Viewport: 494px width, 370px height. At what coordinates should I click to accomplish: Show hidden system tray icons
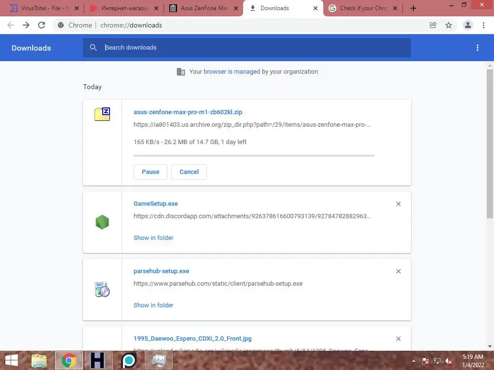click(413, 361)
